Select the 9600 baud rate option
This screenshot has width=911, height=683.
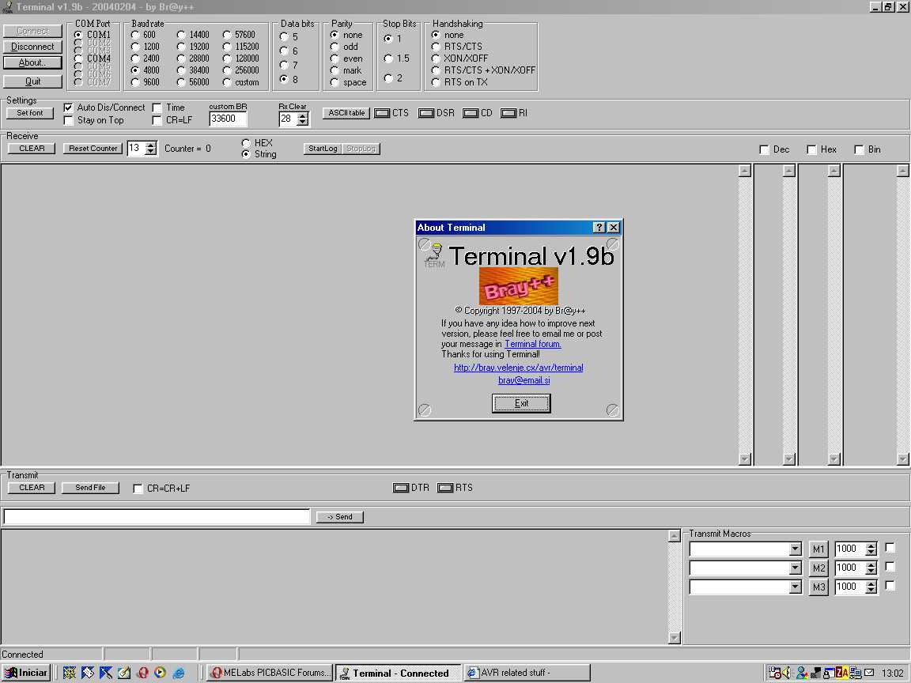point(136,82)
